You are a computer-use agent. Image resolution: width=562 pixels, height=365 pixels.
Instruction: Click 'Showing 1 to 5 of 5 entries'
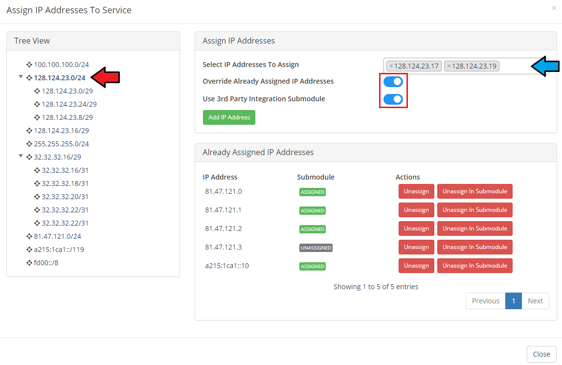coord(376,287)
